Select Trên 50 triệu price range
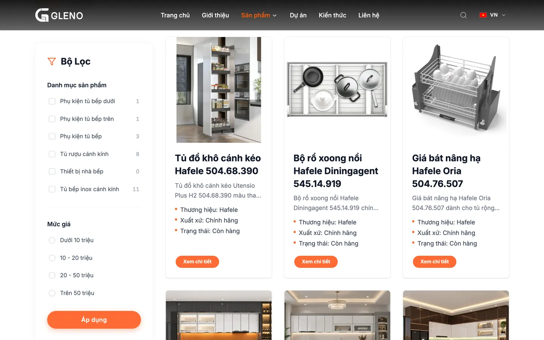The width and height of the screenshot is (544, 340). [x=52, y=293]
